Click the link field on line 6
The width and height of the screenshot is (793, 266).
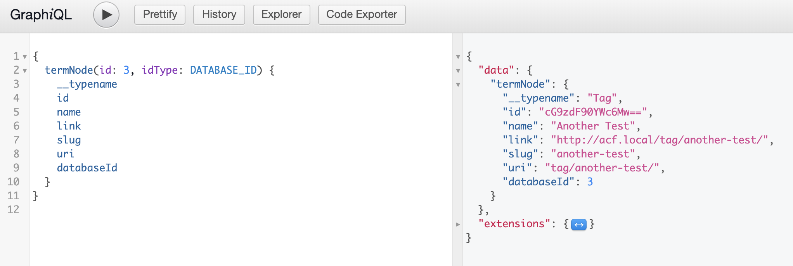[69, 126]
